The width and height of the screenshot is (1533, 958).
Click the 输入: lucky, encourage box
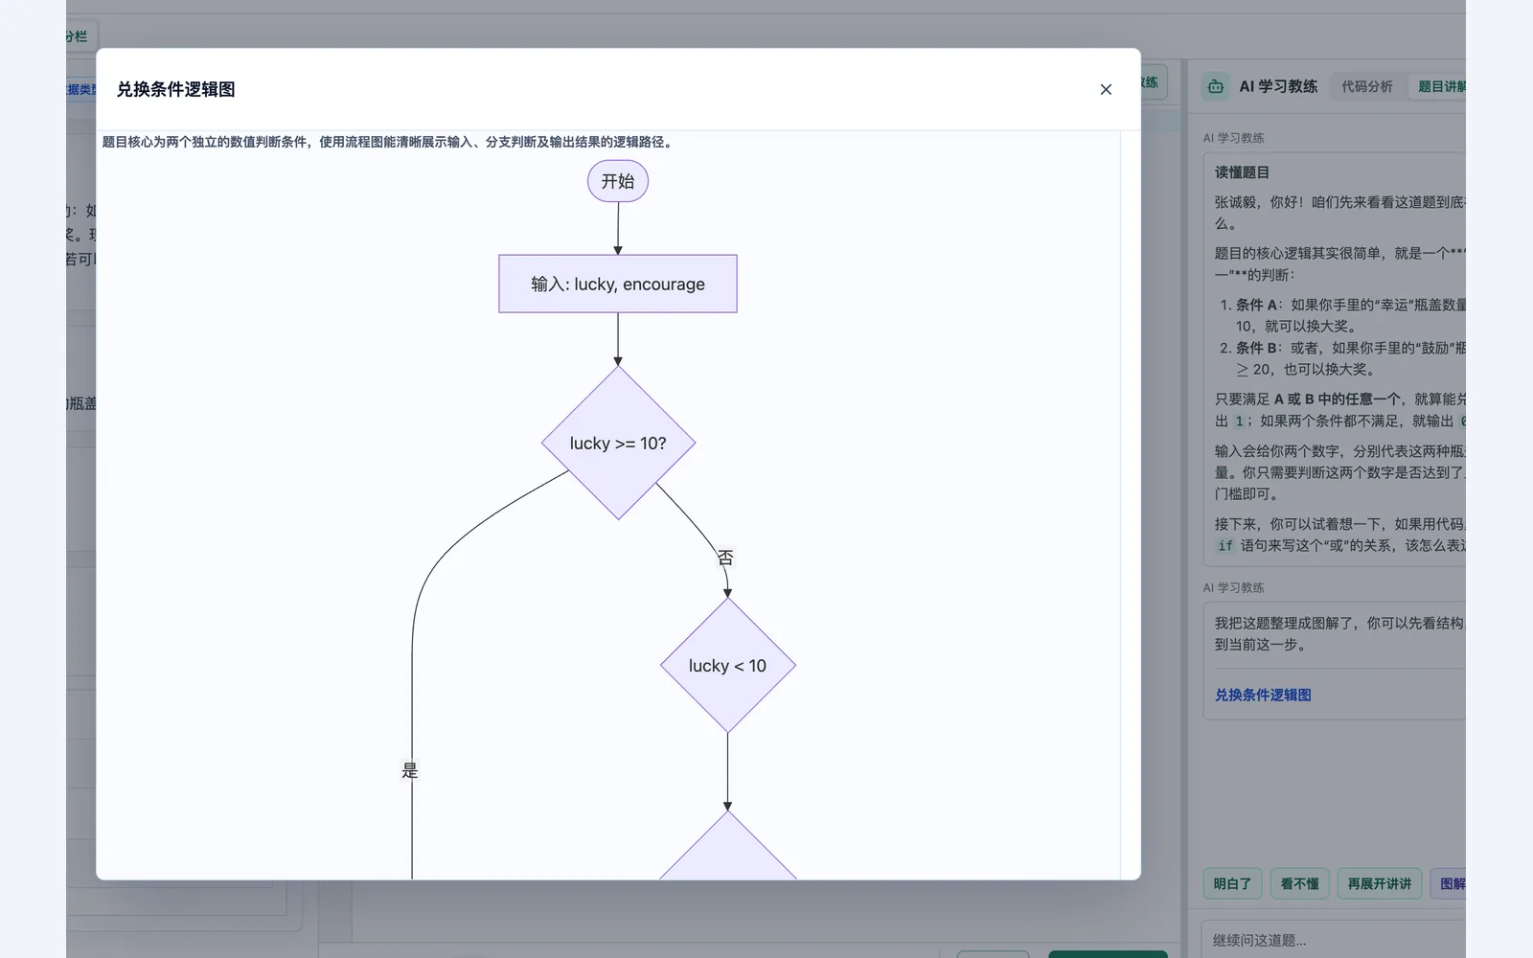(x=618, y=284)
